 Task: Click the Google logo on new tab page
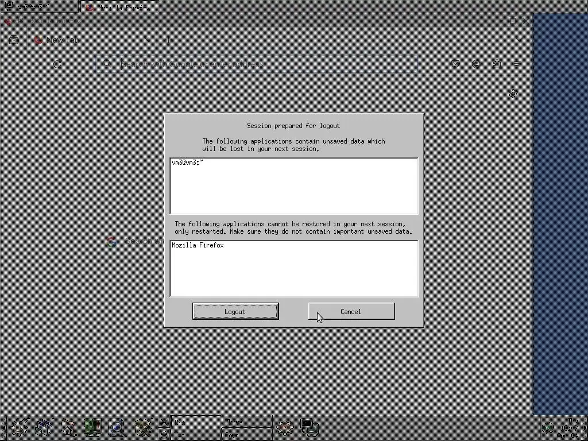(111, 242)
